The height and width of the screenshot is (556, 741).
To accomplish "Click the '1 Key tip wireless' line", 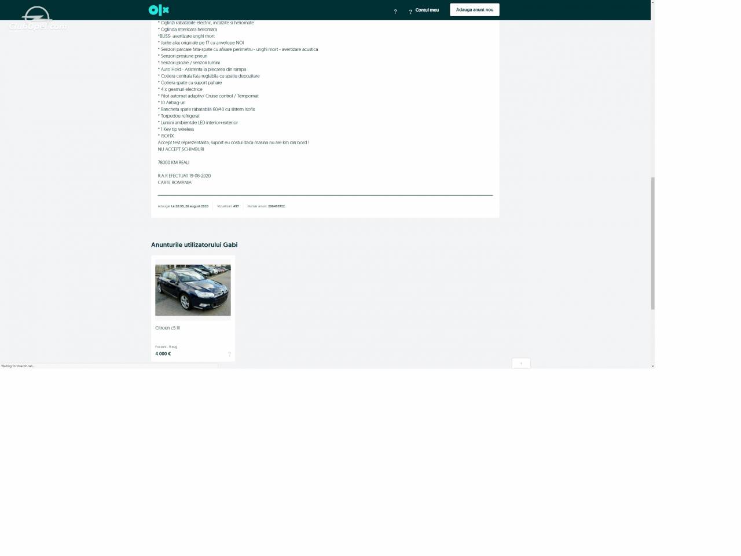I will click(x=176, y=129).
